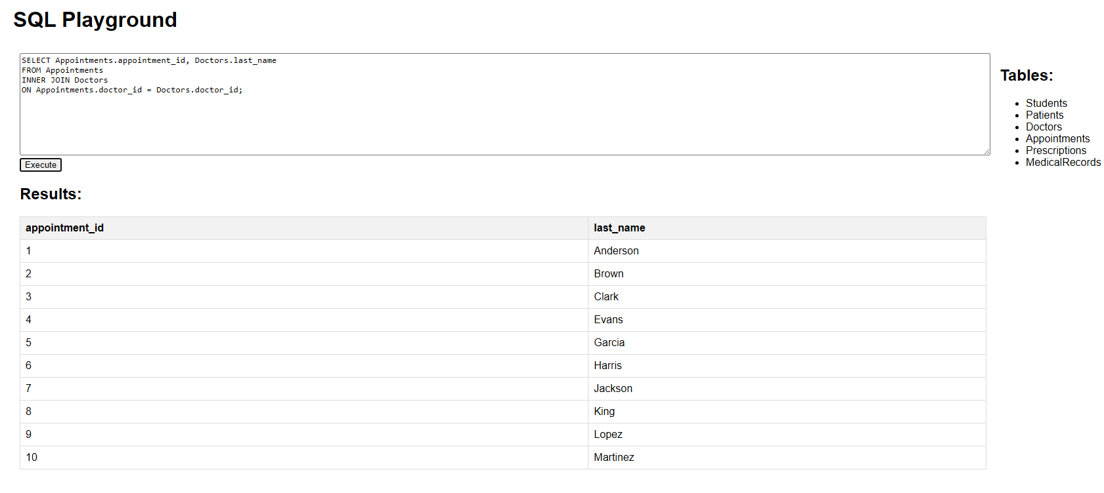Open the Doctors table entry

point(1044,127)
